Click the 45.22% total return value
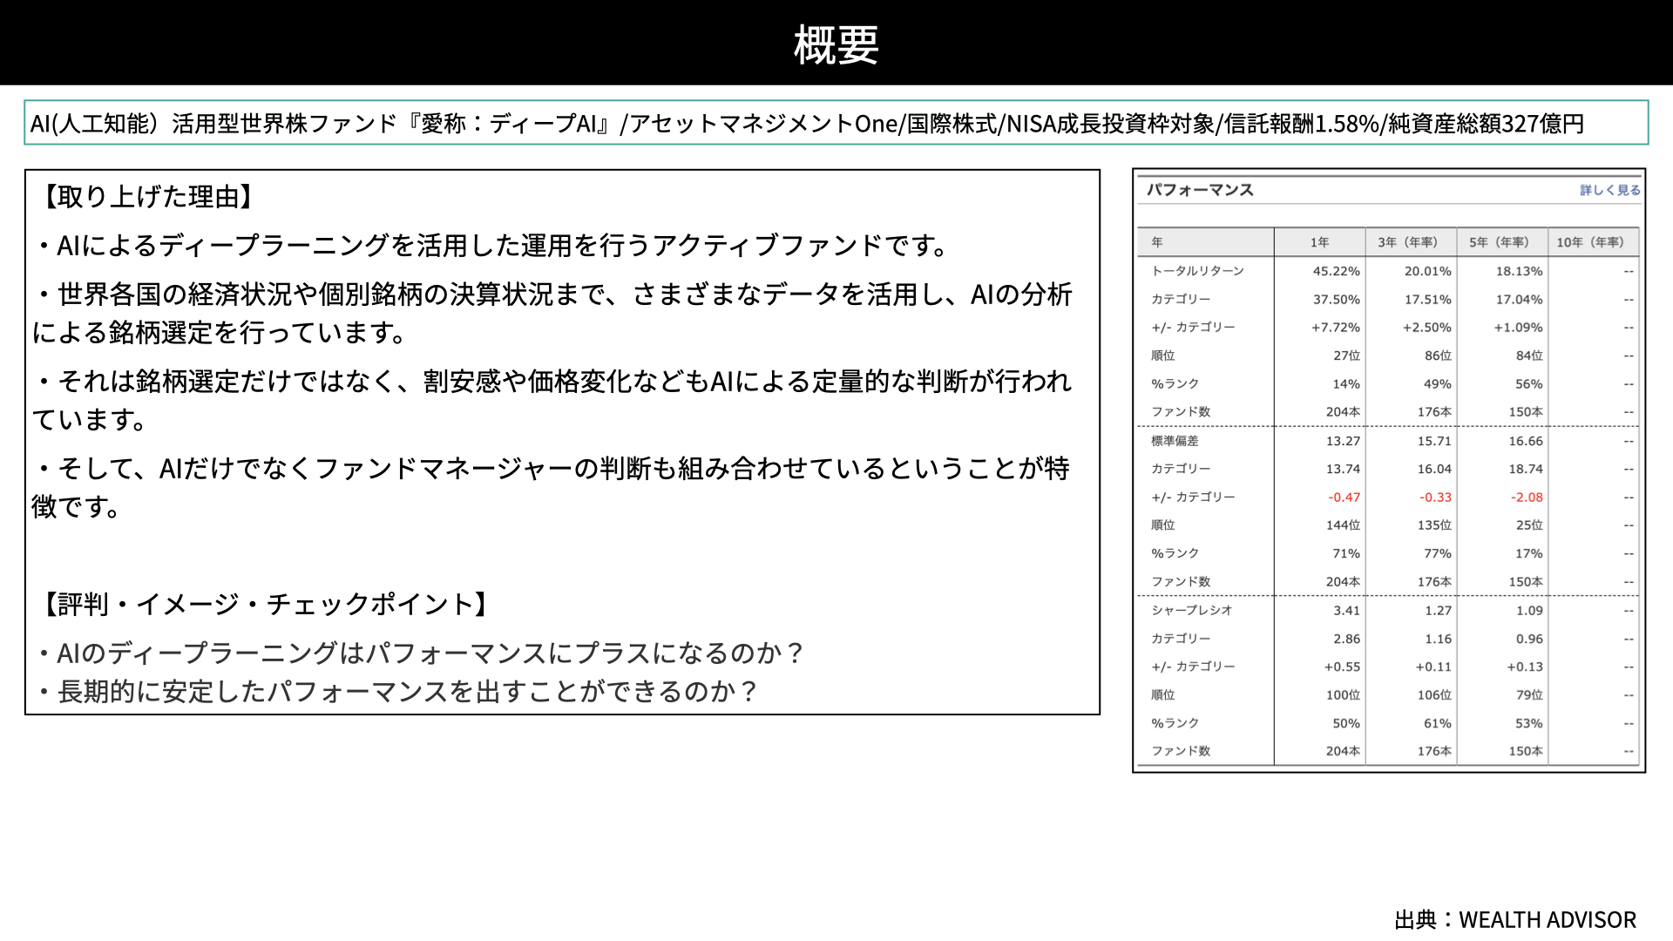 click(x=1337, y=271)
